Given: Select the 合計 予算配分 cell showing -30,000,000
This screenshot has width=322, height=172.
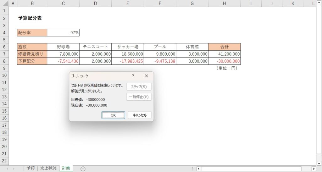Looking at the screenshot, I should 224,61.
